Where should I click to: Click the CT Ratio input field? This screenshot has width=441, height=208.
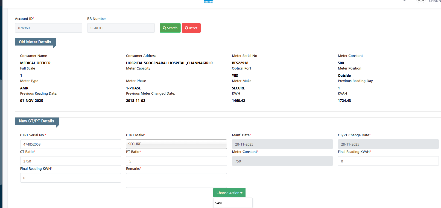71,161
